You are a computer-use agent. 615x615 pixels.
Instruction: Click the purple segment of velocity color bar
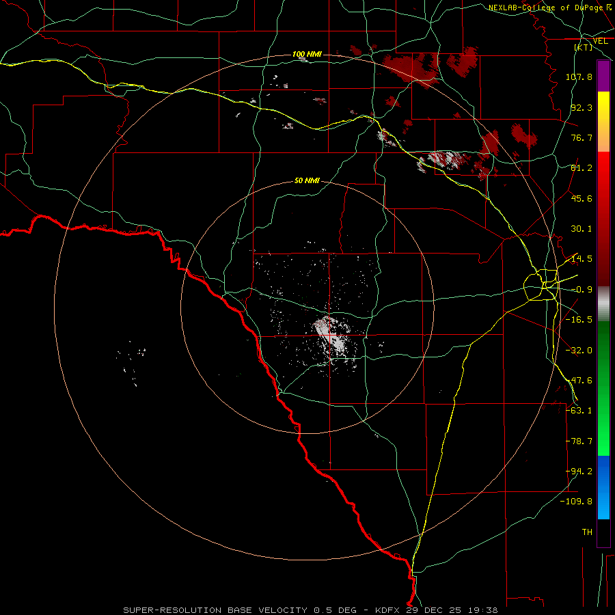[x=603, y=76]
